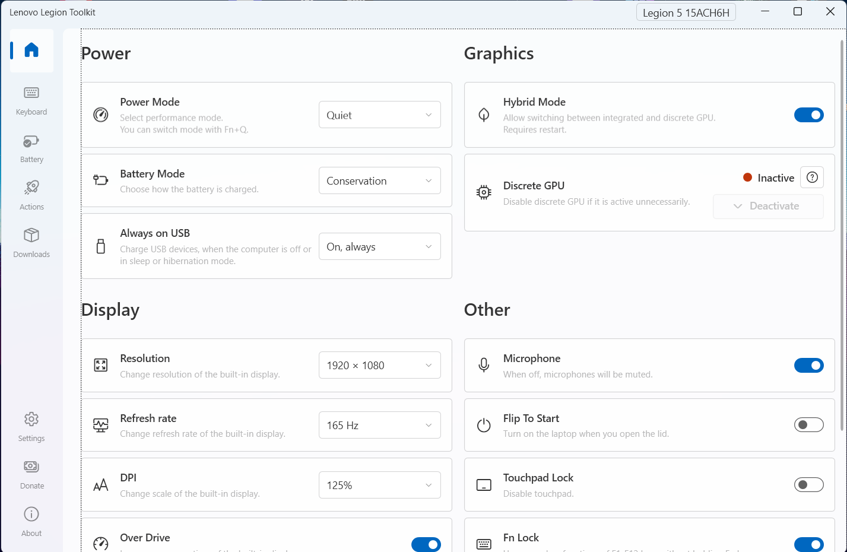Click the Over Drive speedometer icon
Viewport: 847px width, 552px height.
(x=101, y=543)
